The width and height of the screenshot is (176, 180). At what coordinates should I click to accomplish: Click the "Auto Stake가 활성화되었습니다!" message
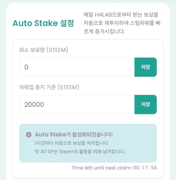tap(74, 135)
